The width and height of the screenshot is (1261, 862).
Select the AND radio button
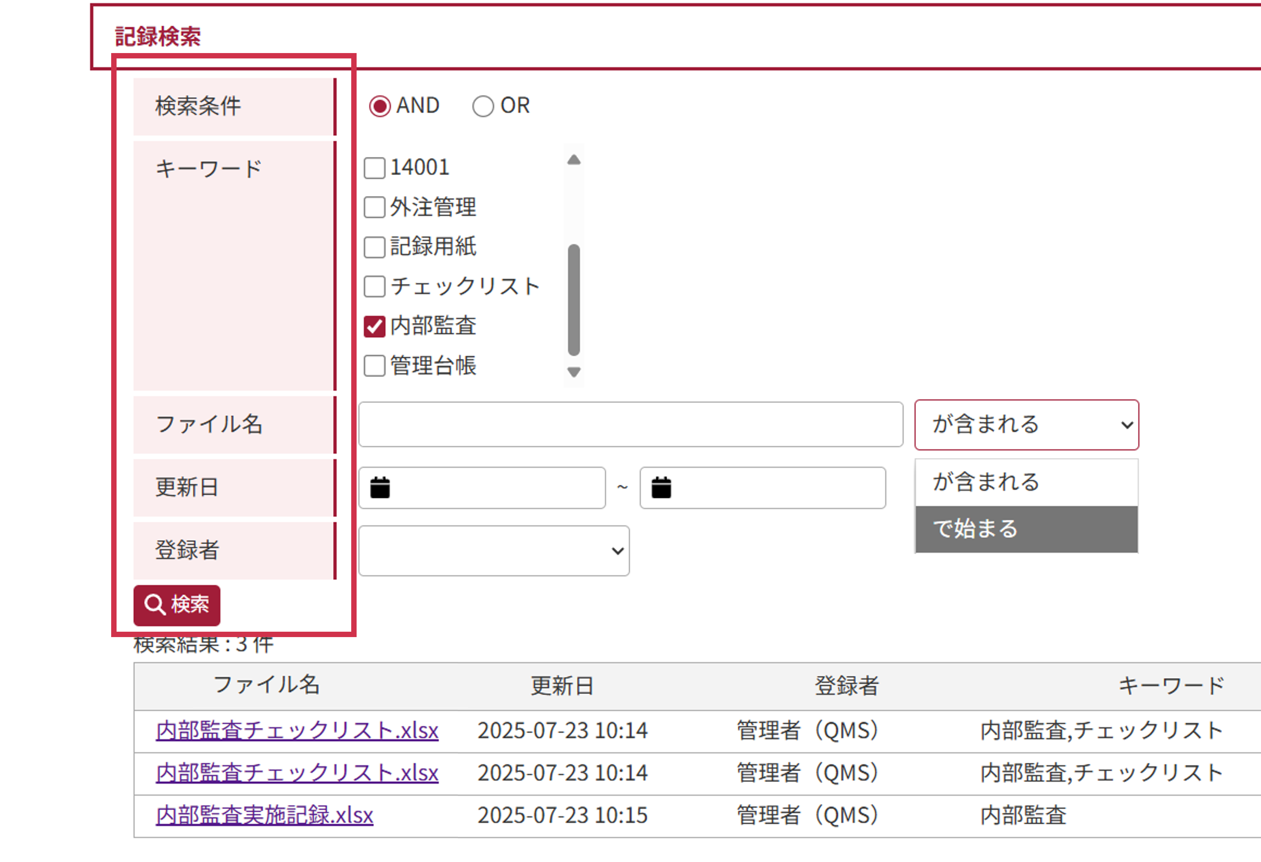(x=380, y=106)
